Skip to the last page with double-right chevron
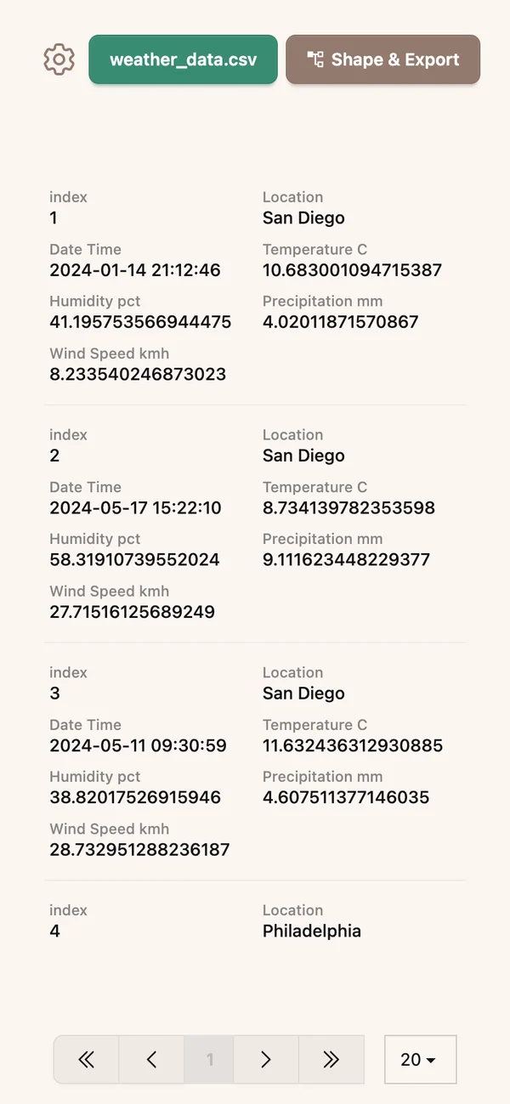The width and height of the screenshot is (510, 1104). [331, 1059]
